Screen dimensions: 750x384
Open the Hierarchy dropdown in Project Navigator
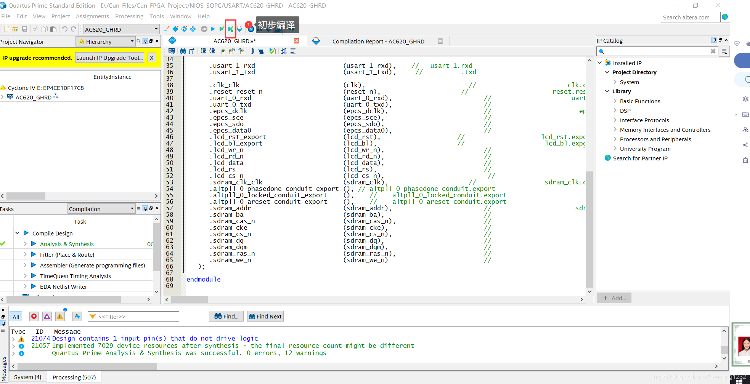point(106,41)
